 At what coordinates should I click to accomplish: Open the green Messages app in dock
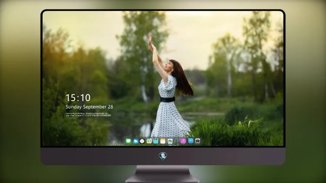[x=128, y=141]
